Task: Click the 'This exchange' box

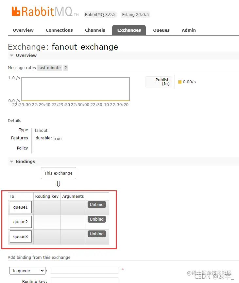Action: pyautogui.click(x=59, y=173)
